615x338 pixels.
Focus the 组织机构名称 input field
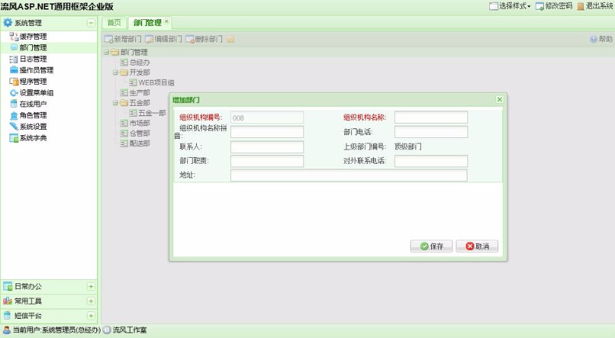click(x=431, y=117)
